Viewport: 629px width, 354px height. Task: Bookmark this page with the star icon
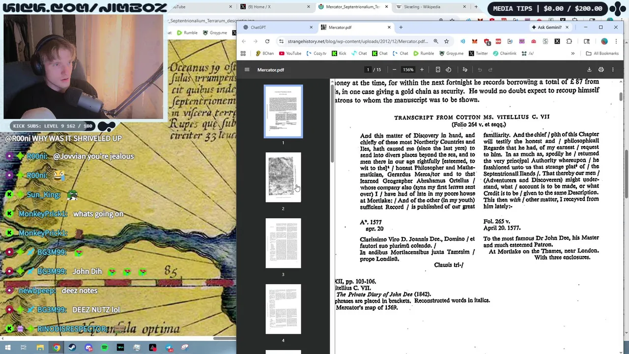(x=446, y=41)
